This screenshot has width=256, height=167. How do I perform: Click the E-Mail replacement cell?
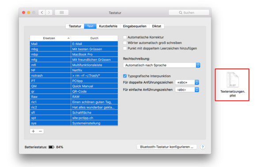click(x=94, y=44)
